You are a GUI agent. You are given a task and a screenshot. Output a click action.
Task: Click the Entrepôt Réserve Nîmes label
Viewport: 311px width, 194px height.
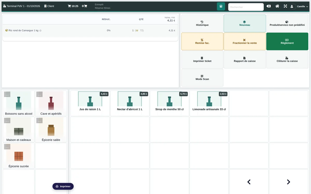pos(103,6)
